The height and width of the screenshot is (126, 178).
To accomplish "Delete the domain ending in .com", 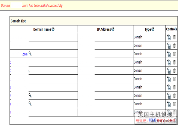I will [174, 54].
